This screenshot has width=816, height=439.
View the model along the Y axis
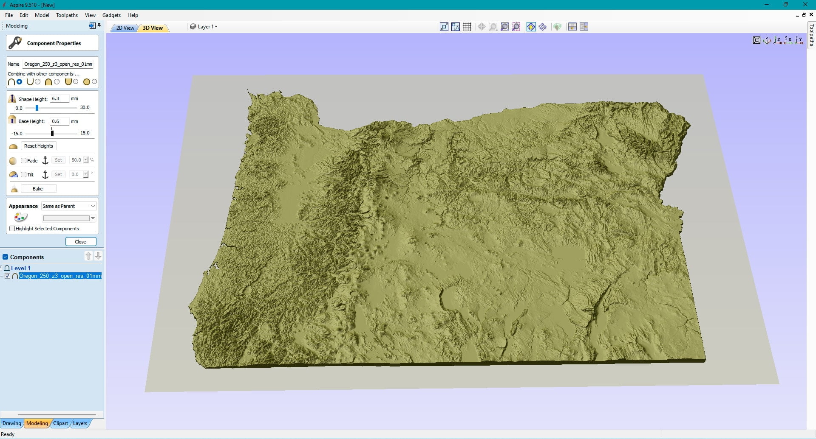[799, 40]
